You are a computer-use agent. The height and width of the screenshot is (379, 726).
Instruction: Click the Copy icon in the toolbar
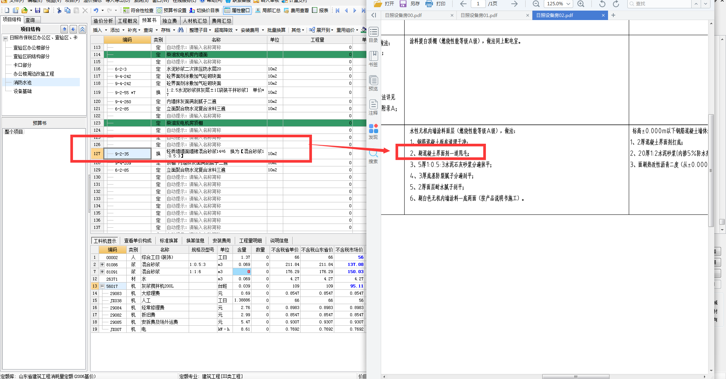coord(67,11)
